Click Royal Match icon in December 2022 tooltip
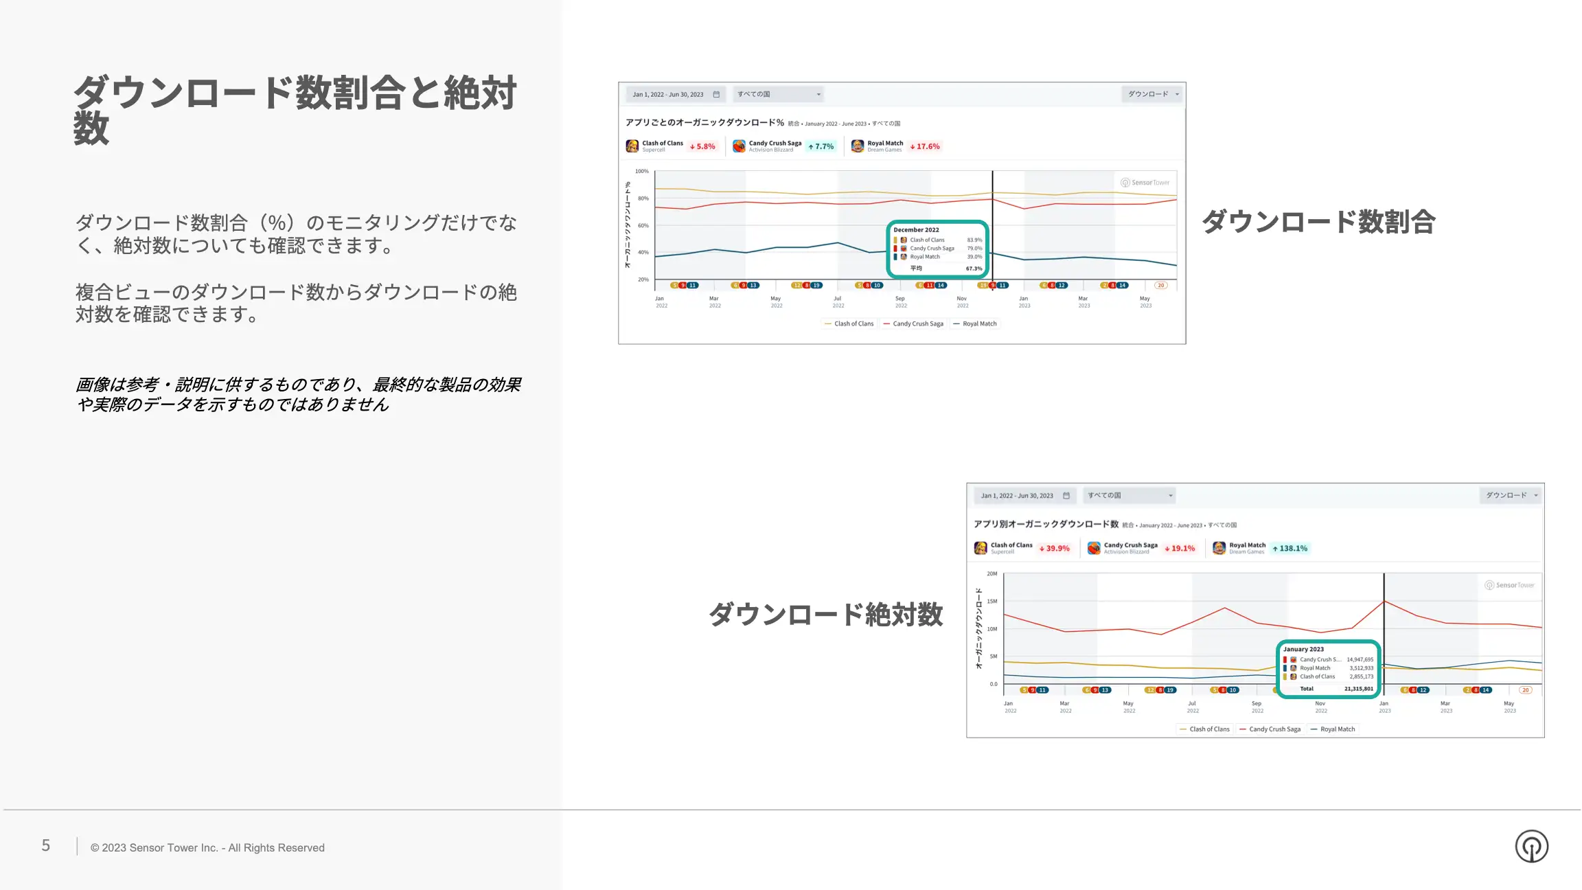 click(x=904, y=257)
